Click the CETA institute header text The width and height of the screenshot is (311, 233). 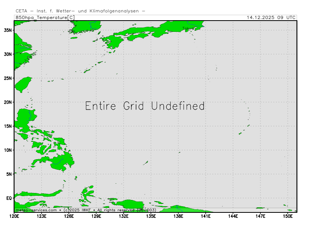coord(80,11)
